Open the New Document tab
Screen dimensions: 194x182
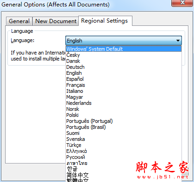(56, 21)
